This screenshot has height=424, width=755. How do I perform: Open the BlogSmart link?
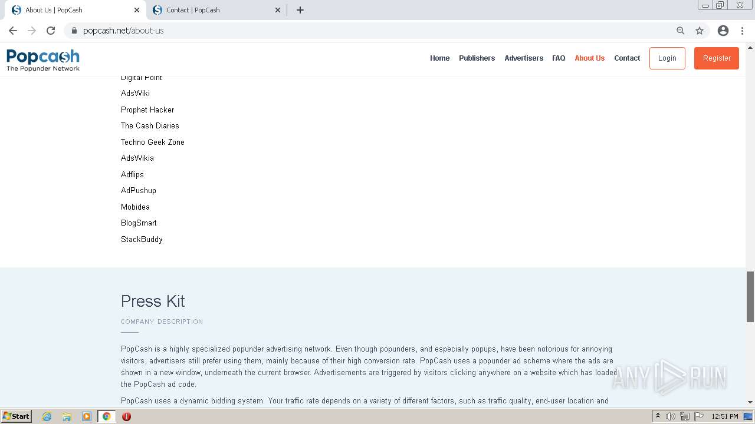coord(139,223)
